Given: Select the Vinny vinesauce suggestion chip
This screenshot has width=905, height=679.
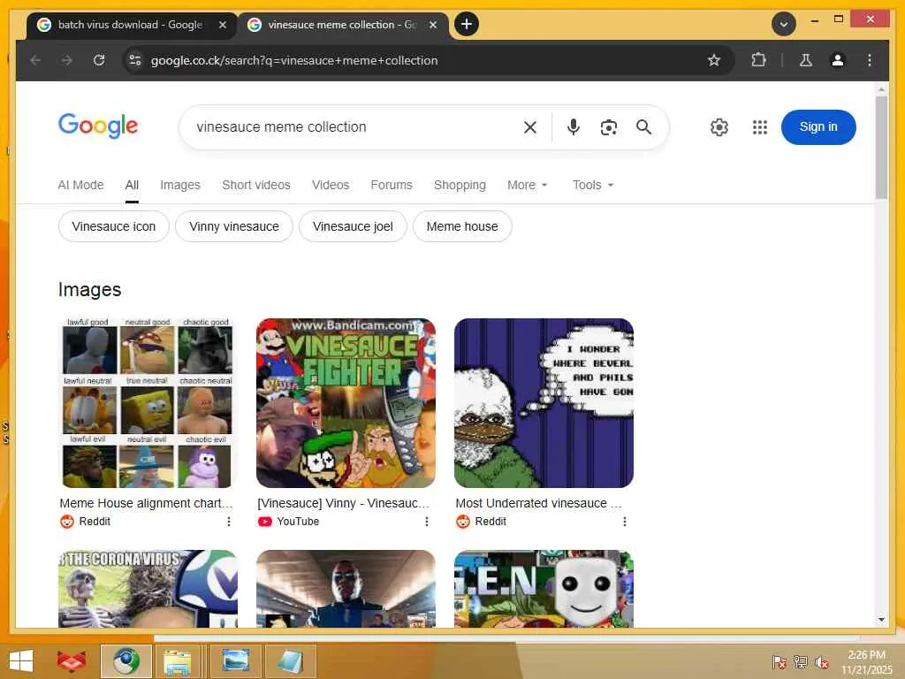Looking at the screenshot, I should (233, 226).
